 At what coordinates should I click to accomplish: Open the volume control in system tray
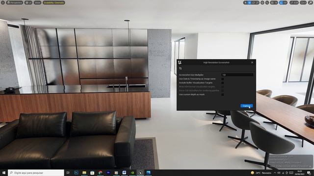279,173
